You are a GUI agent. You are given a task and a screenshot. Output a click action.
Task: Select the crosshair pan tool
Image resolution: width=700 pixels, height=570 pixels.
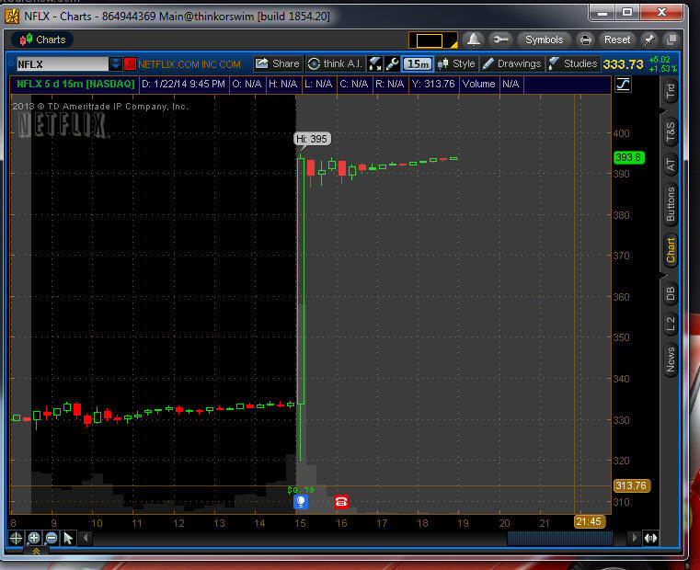16,539
